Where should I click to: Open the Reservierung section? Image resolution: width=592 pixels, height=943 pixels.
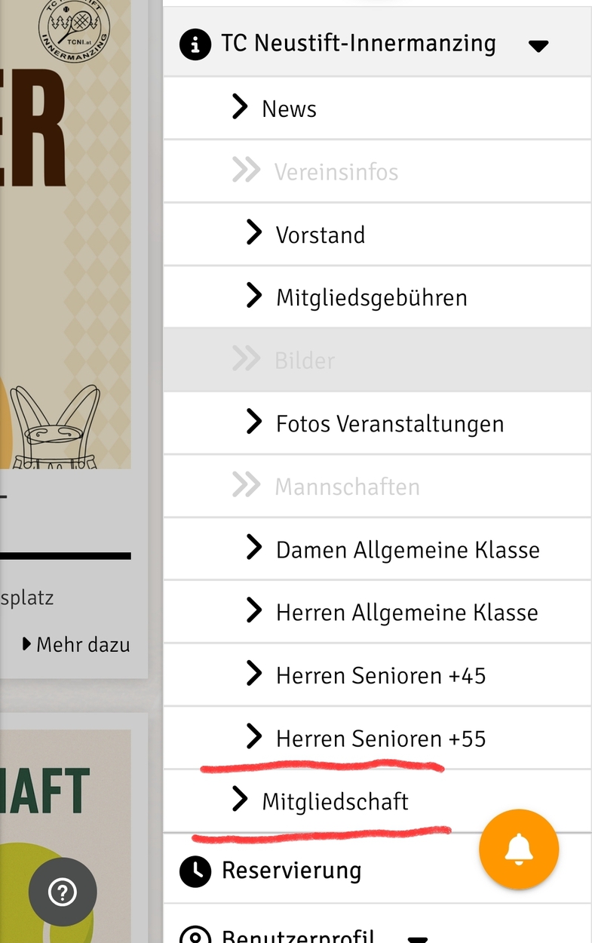[x=291, y=871]
